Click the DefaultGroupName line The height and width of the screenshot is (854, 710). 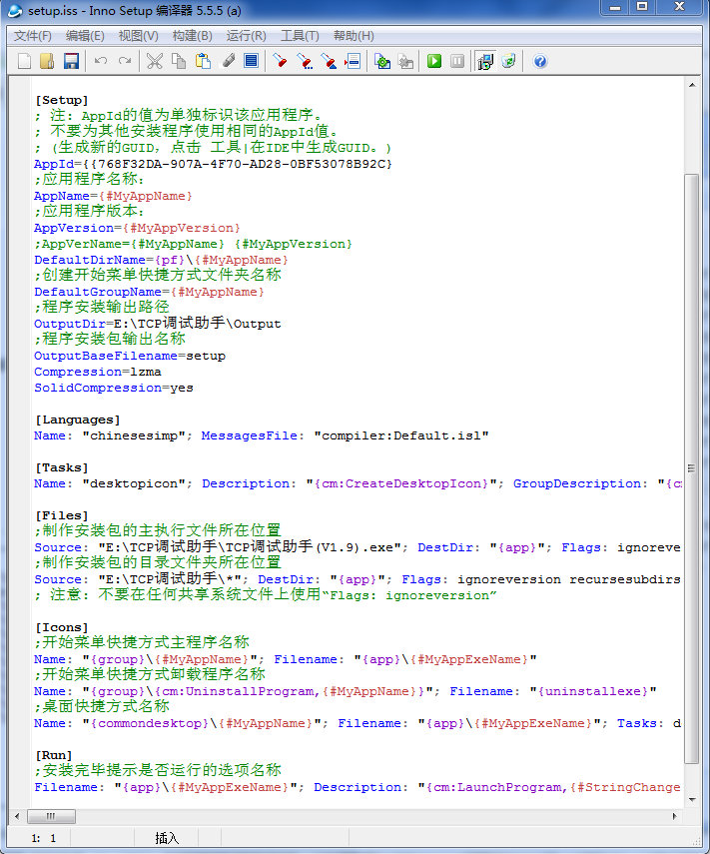tap(149, 292)
